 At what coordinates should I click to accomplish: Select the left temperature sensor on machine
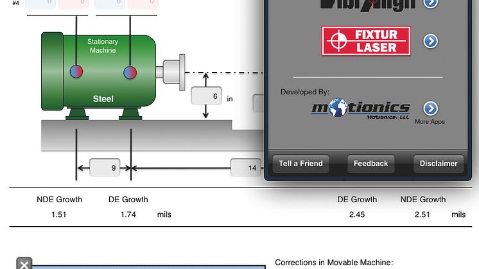point(76,71)
